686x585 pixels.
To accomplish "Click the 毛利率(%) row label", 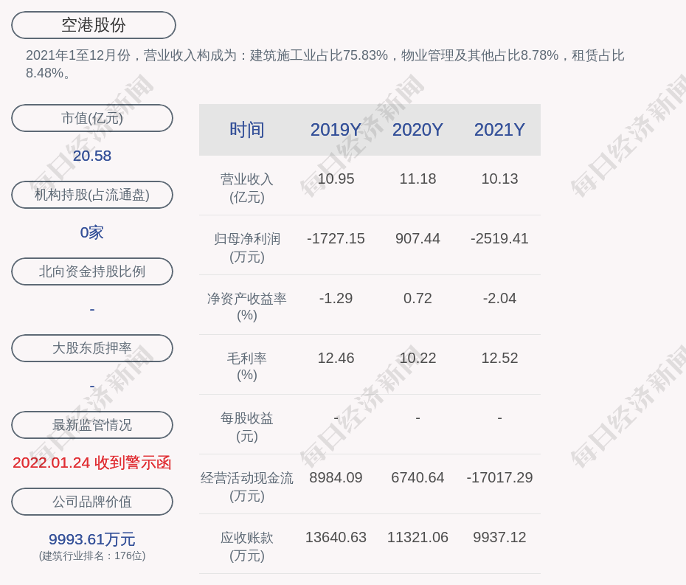I will [247, 367].
